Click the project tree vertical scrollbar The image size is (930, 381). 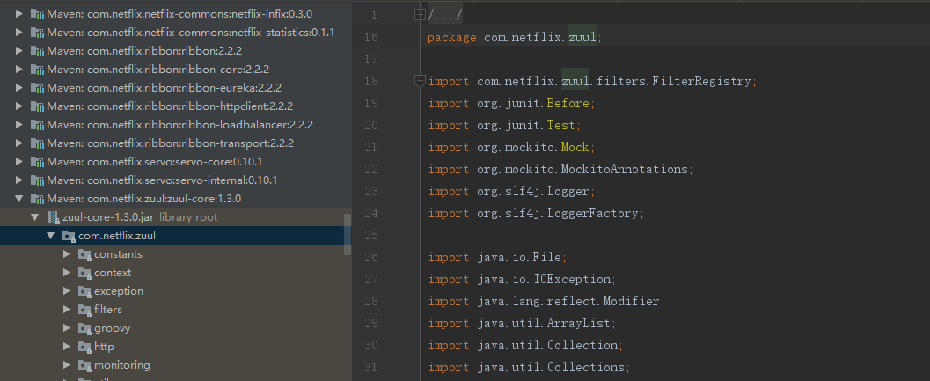click(347, 234)
